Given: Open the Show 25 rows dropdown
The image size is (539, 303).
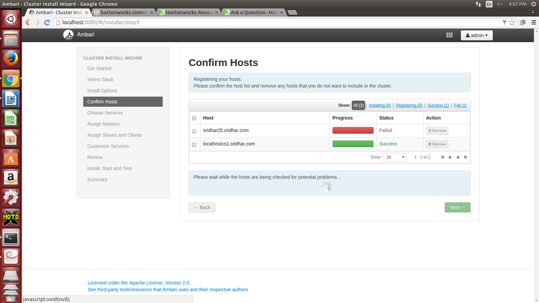Looking at the screenshot, I should tap(394, 157).
